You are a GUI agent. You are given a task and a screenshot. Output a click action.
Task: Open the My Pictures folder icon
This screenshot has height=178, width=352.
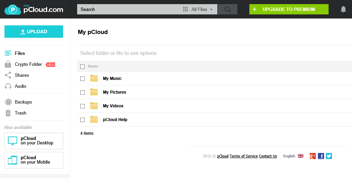[x=94, y=92]
